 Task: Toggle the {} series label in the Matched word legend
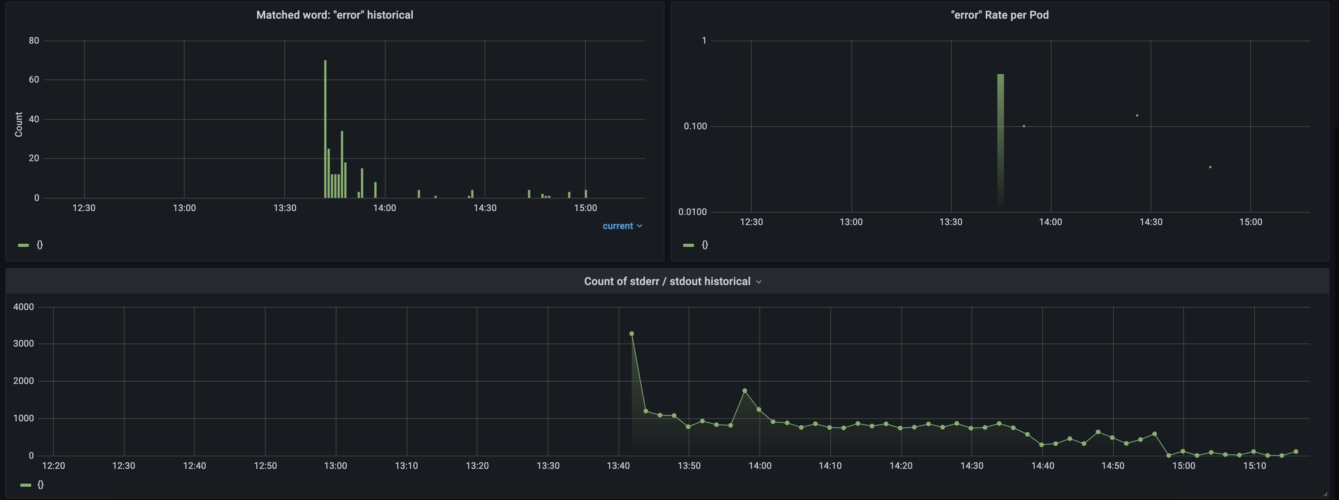point(39,245)
